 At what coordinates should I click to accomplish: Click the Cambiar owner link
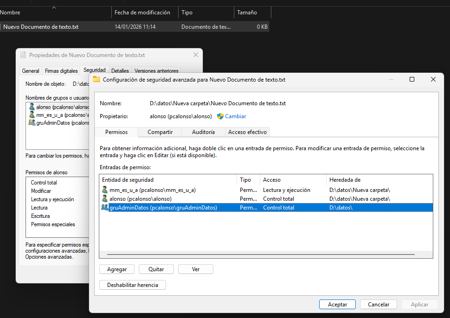coord(236,116)
